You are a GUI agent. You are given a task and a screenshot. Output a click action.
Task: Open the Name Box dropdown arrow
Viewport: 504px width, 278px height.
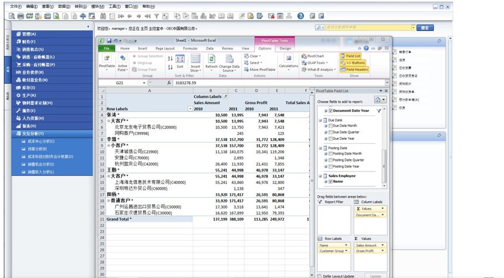144,83
